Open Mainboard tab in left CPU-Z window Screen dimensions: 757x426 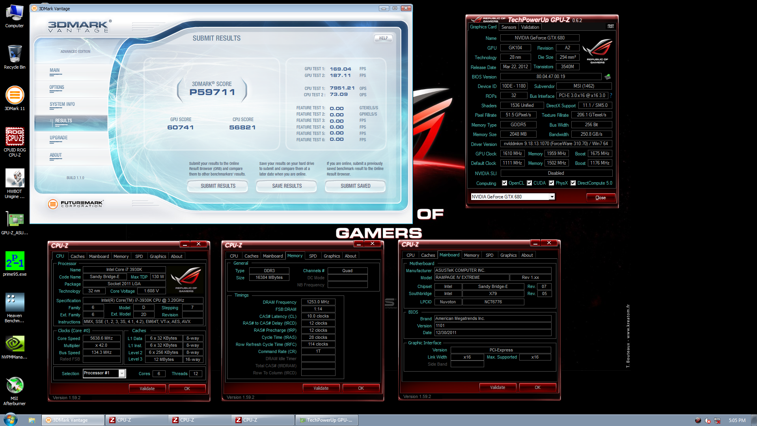[99, 256]
